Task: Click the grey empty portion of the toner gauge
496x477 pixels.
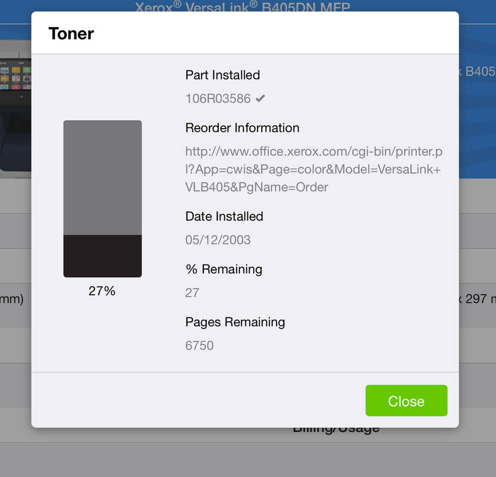Action: pyautogui.click(x=103, y=177)
